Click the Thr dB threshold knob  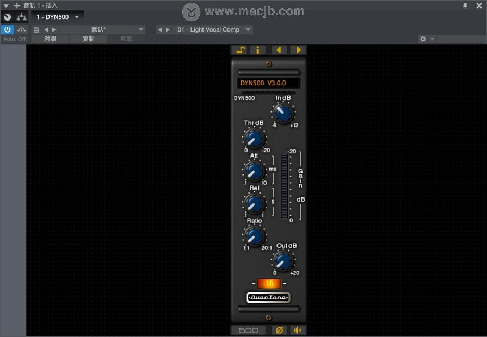point(254,139)
